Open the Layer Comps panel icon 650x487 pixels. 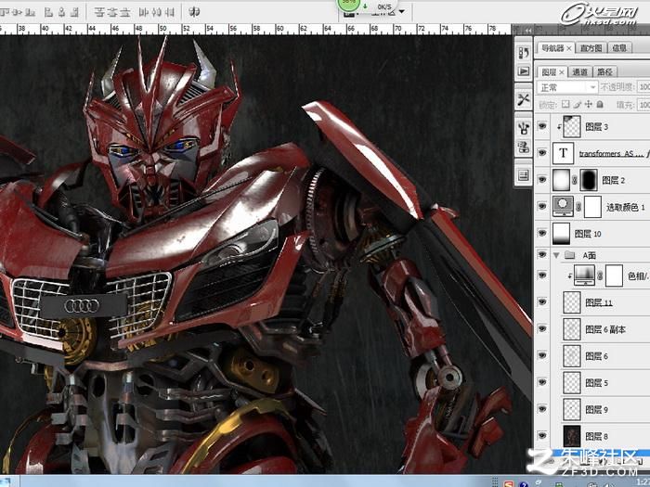(x=524, y=175)
